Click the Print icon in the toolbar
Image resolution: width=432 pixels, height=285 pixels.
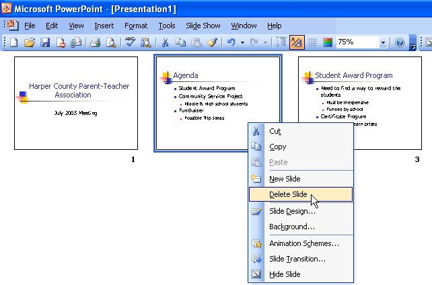95,42
